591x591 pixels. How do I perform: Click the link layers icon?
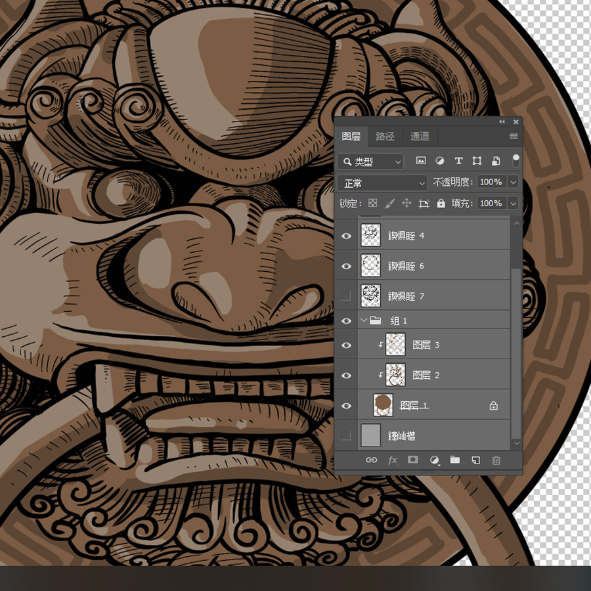(x=371, y=460)
